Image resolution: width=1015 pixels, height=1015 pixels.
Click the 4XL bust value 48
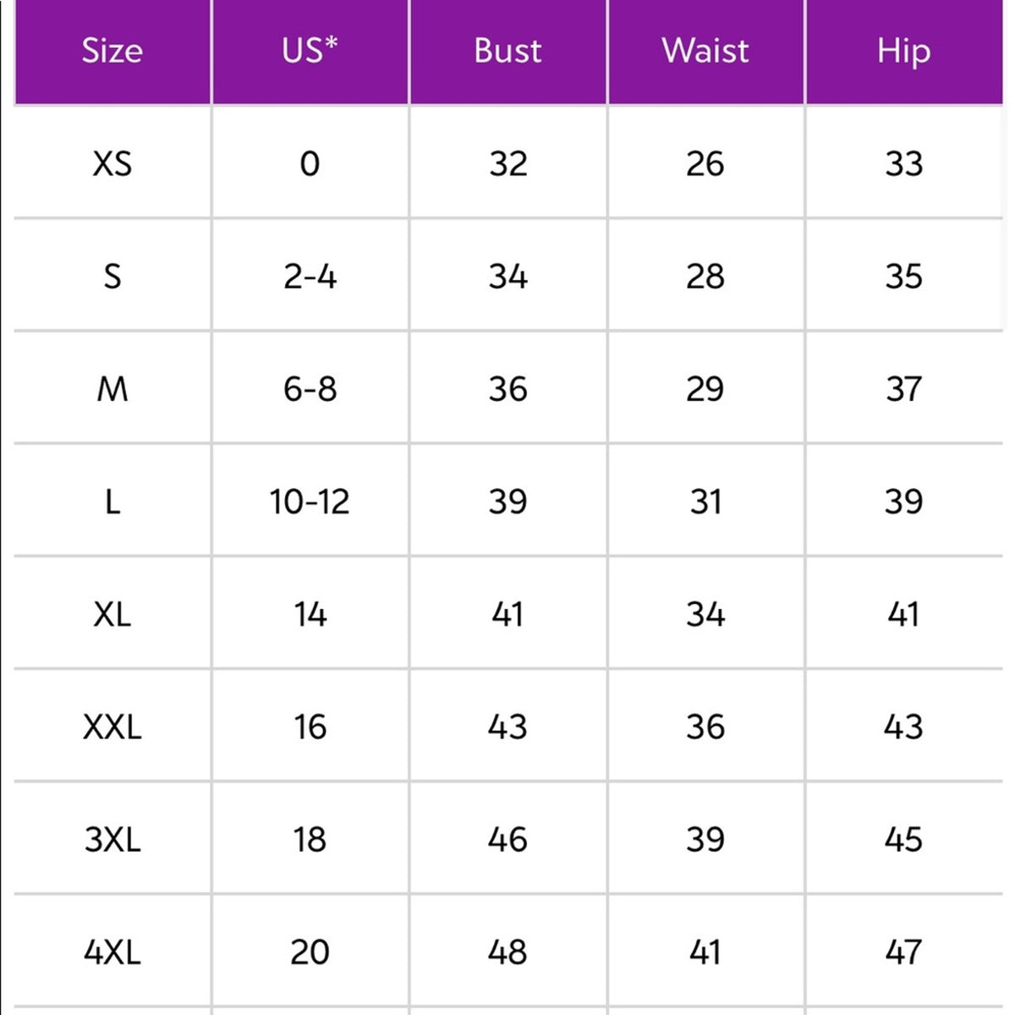coord(507,952)
